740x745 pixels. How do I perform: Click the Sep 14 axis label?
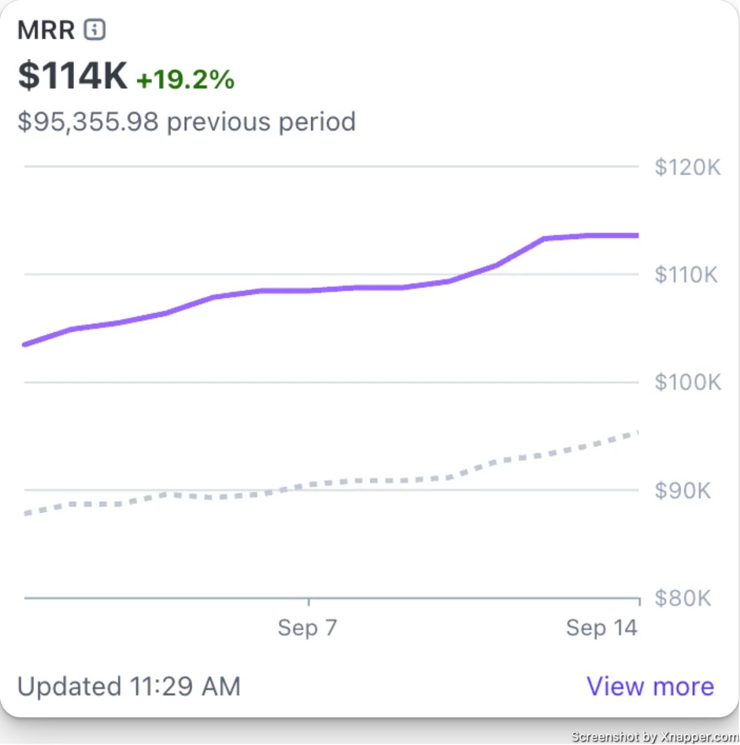pyautogui.click(x=601, y=628)
